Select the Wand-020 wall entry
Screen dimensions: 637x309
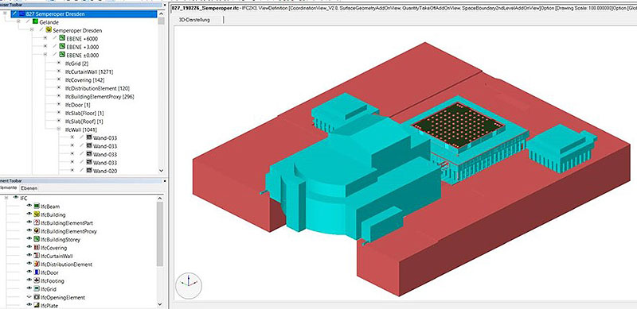click(x=105, y=171)
